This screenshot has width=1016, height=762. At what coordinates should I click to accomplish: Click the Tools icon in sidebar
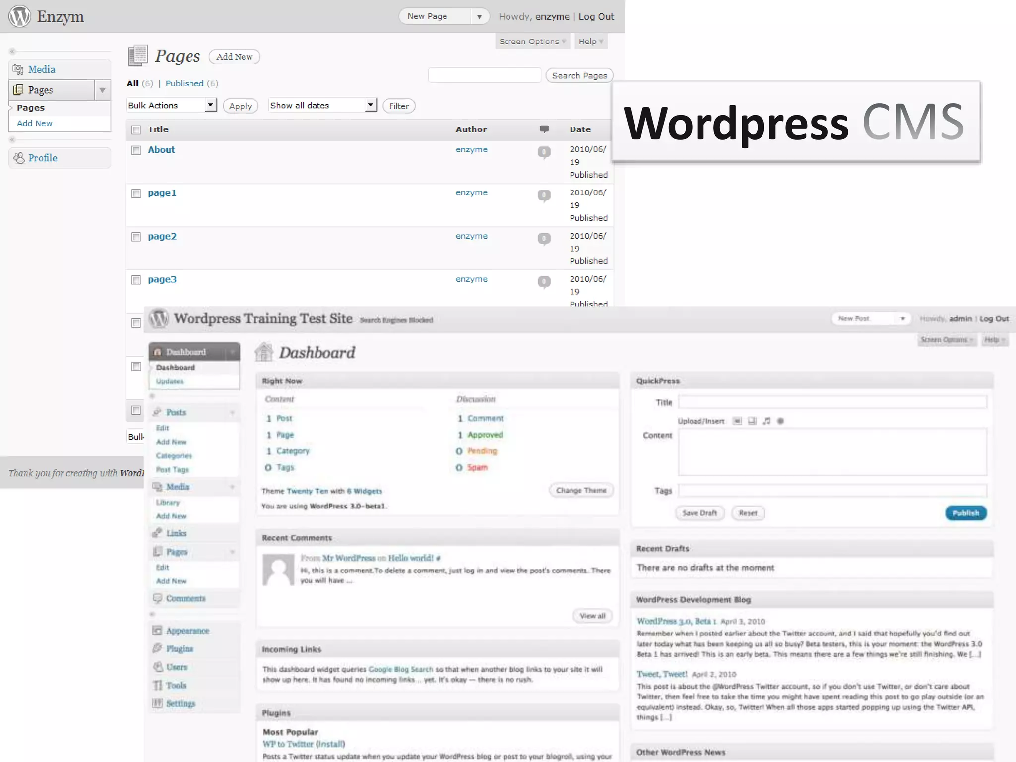pos(157,685)
